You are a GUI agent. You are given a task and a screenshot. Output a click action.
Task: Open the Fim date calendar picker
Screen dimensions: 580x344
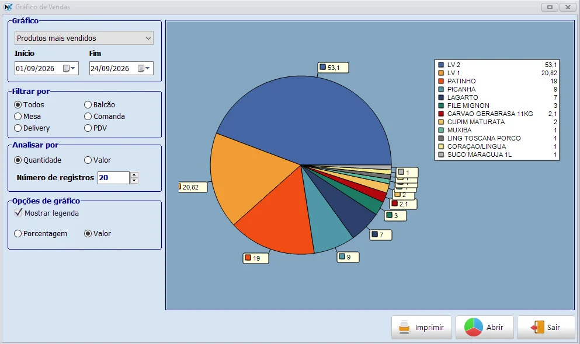click(x=144, y=68)
